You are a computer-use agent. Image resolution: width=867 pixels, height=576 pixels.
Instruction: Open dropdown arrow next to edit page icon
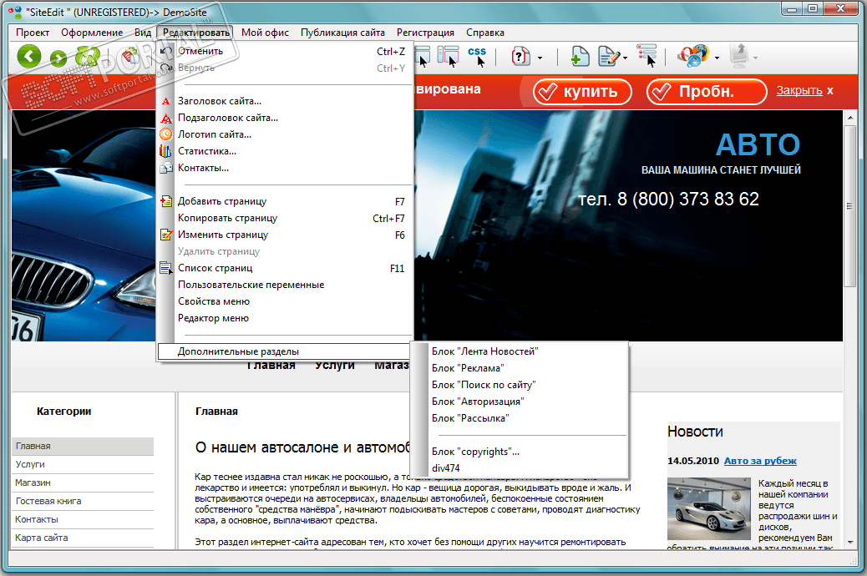pos(625,58)
